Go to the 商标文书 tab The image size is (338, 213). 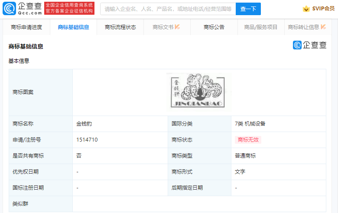(163, 27)
